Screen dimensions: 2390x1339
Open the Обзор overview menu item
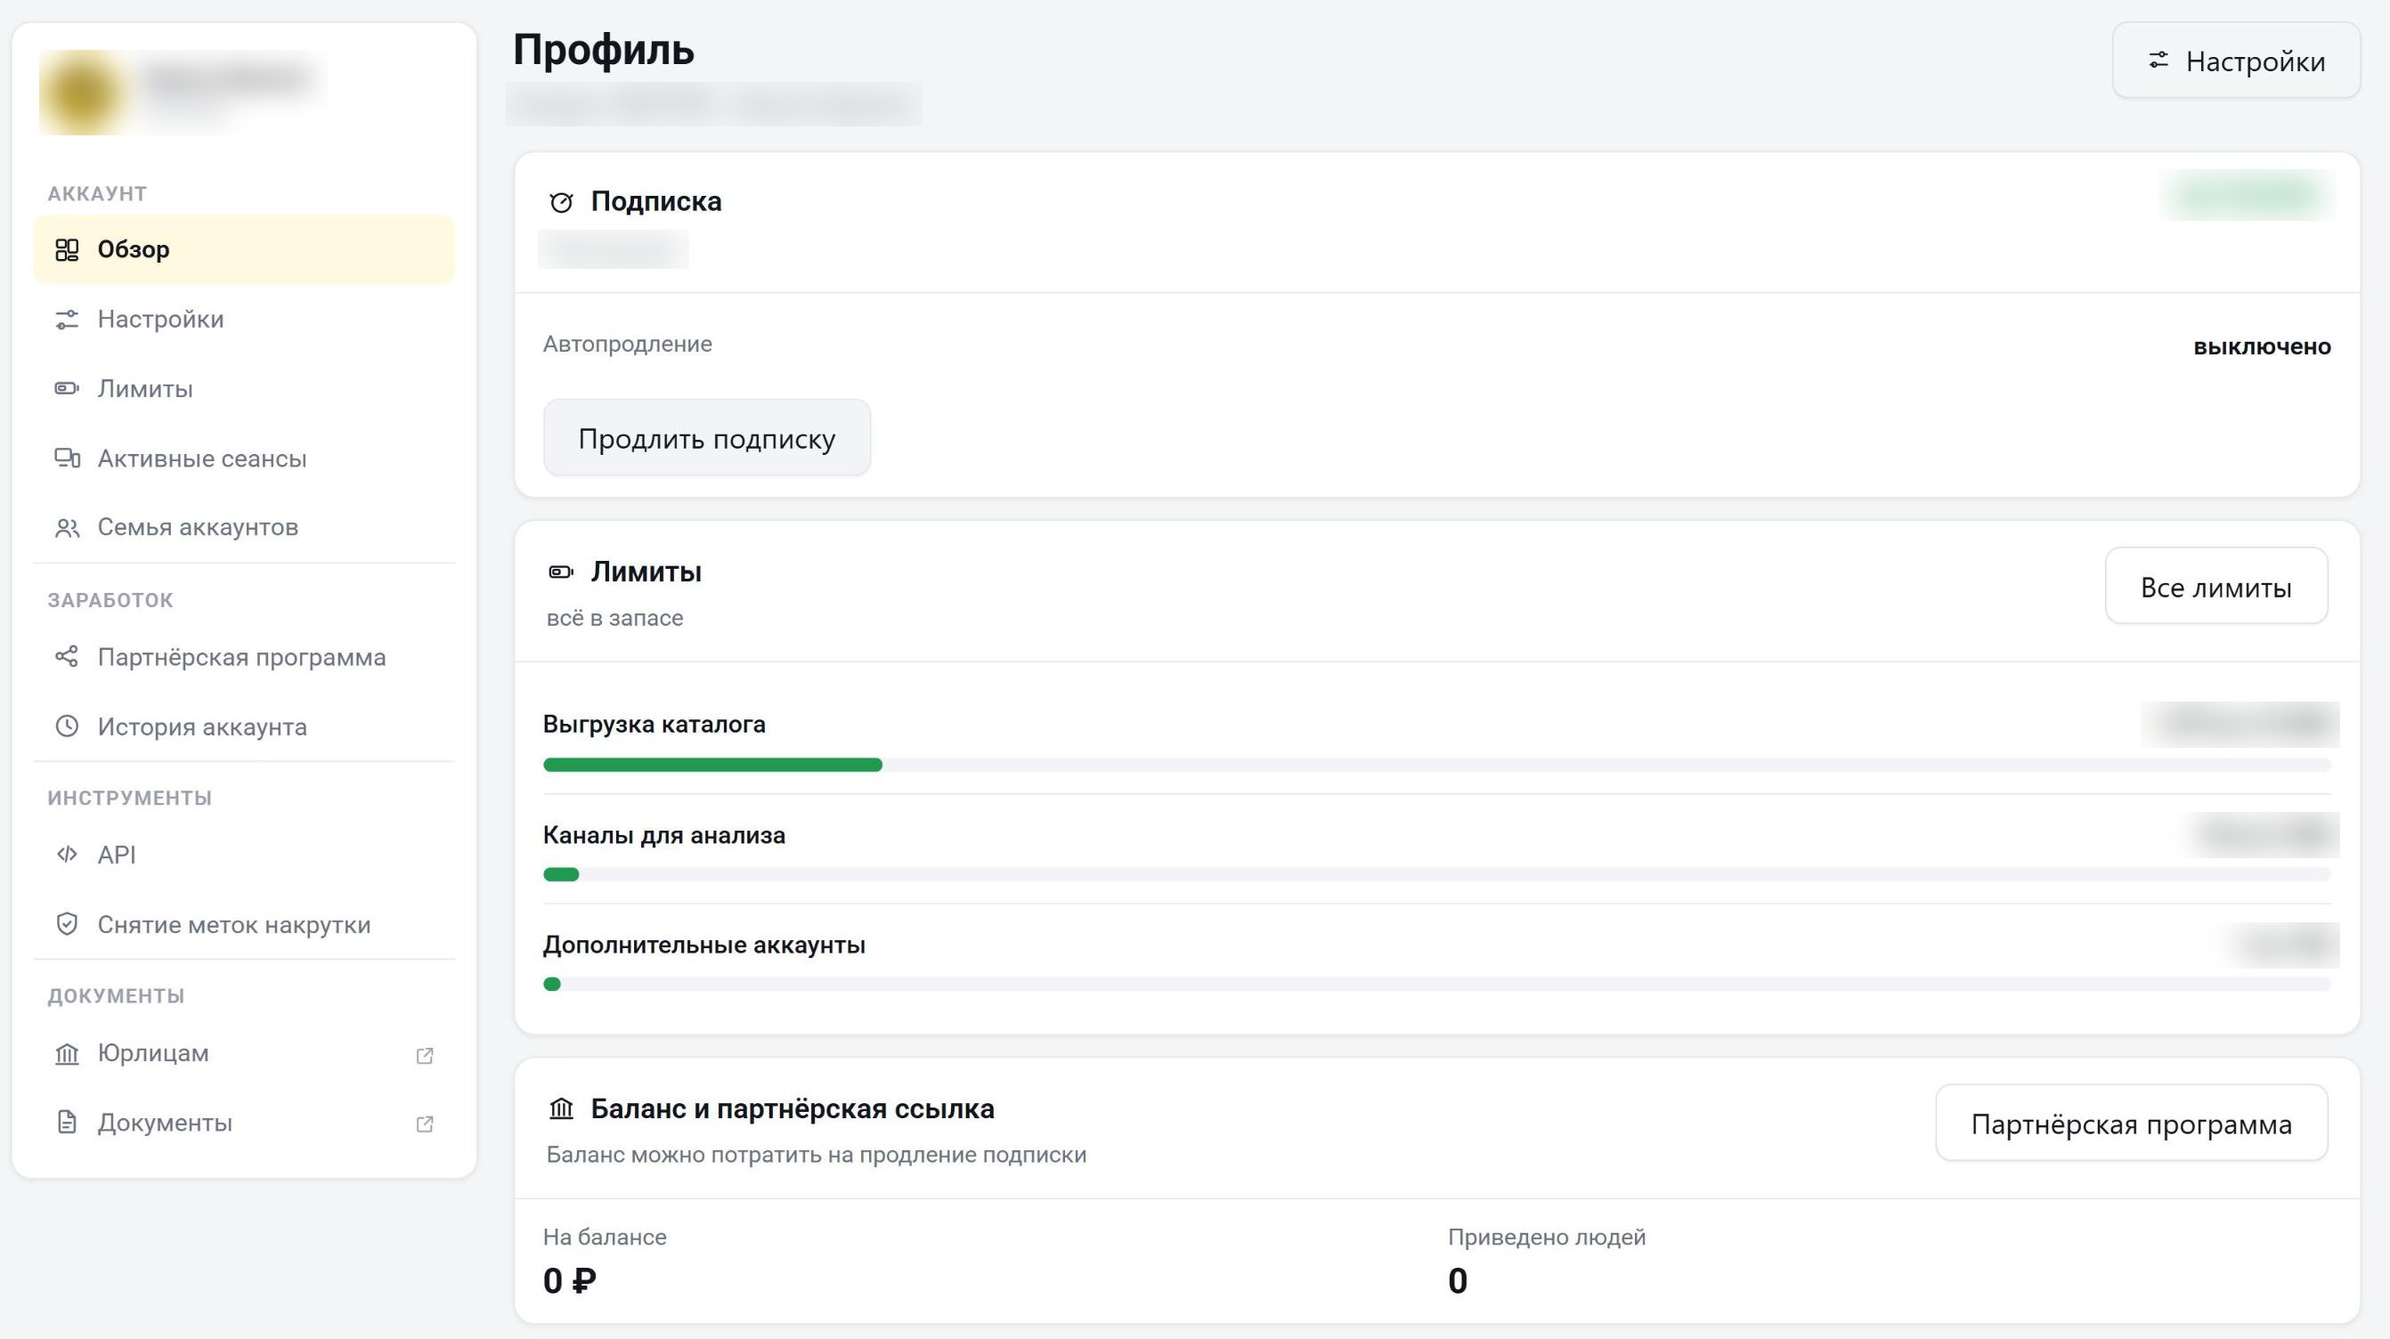click(x=244, y=249)
